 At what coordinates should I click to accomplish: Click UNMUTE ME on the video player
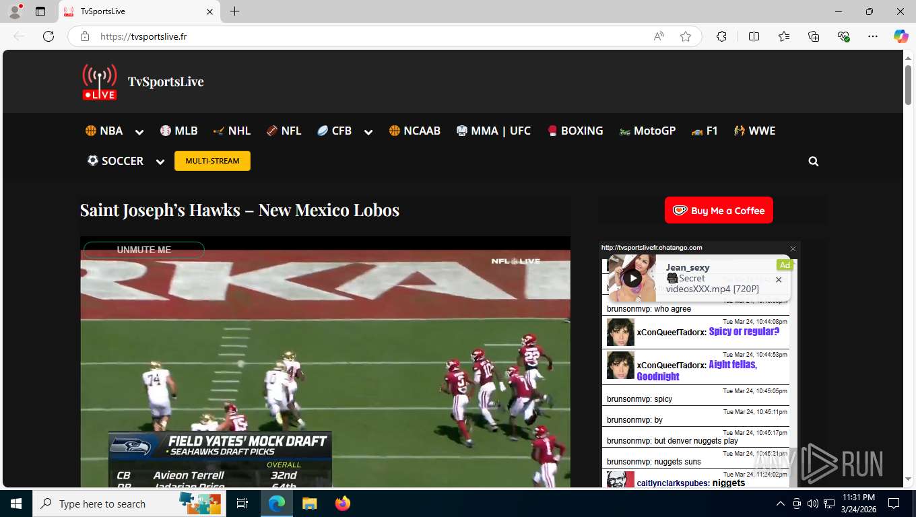pos(144,250)
